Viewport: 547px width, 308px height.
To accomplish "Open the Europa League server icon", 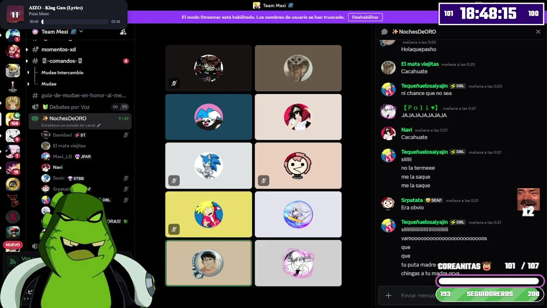I will tap(12, 86).
